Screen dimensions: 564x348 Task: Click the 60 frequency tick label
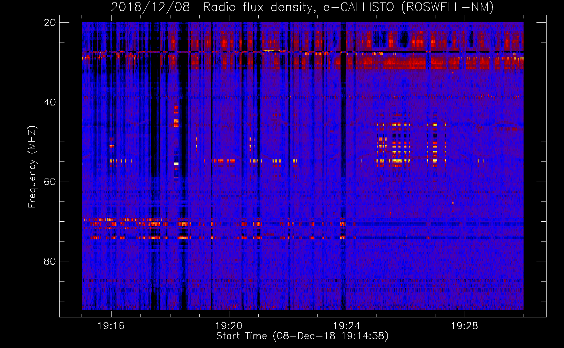[50, 182]
